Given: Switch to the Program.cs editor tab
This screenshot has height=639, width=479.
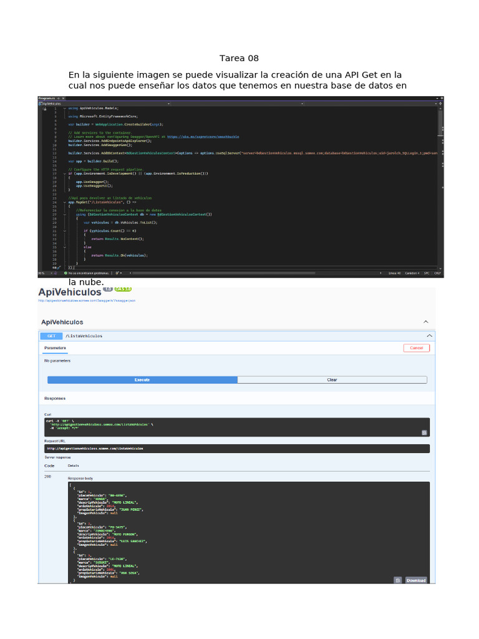Looking at the screenshot, I should pyautogui.click(x=47, y=99).
